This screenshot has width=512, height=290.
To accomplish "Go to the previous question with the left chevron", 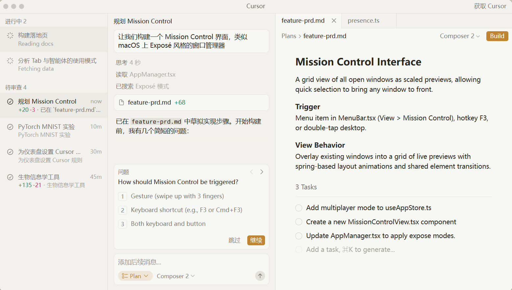I will (x=252, y=172).
